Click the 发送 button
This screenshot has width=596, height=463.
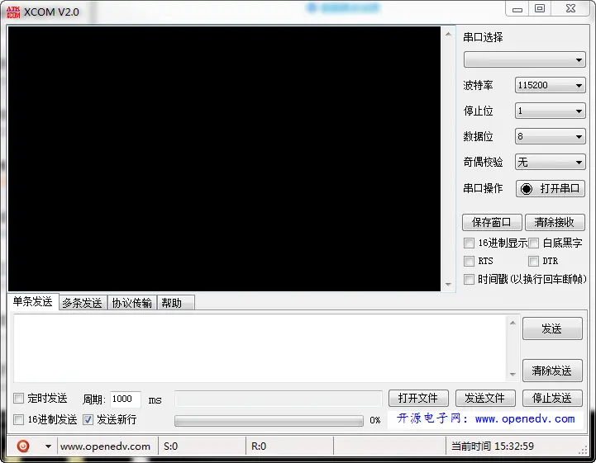coord(552,328)
